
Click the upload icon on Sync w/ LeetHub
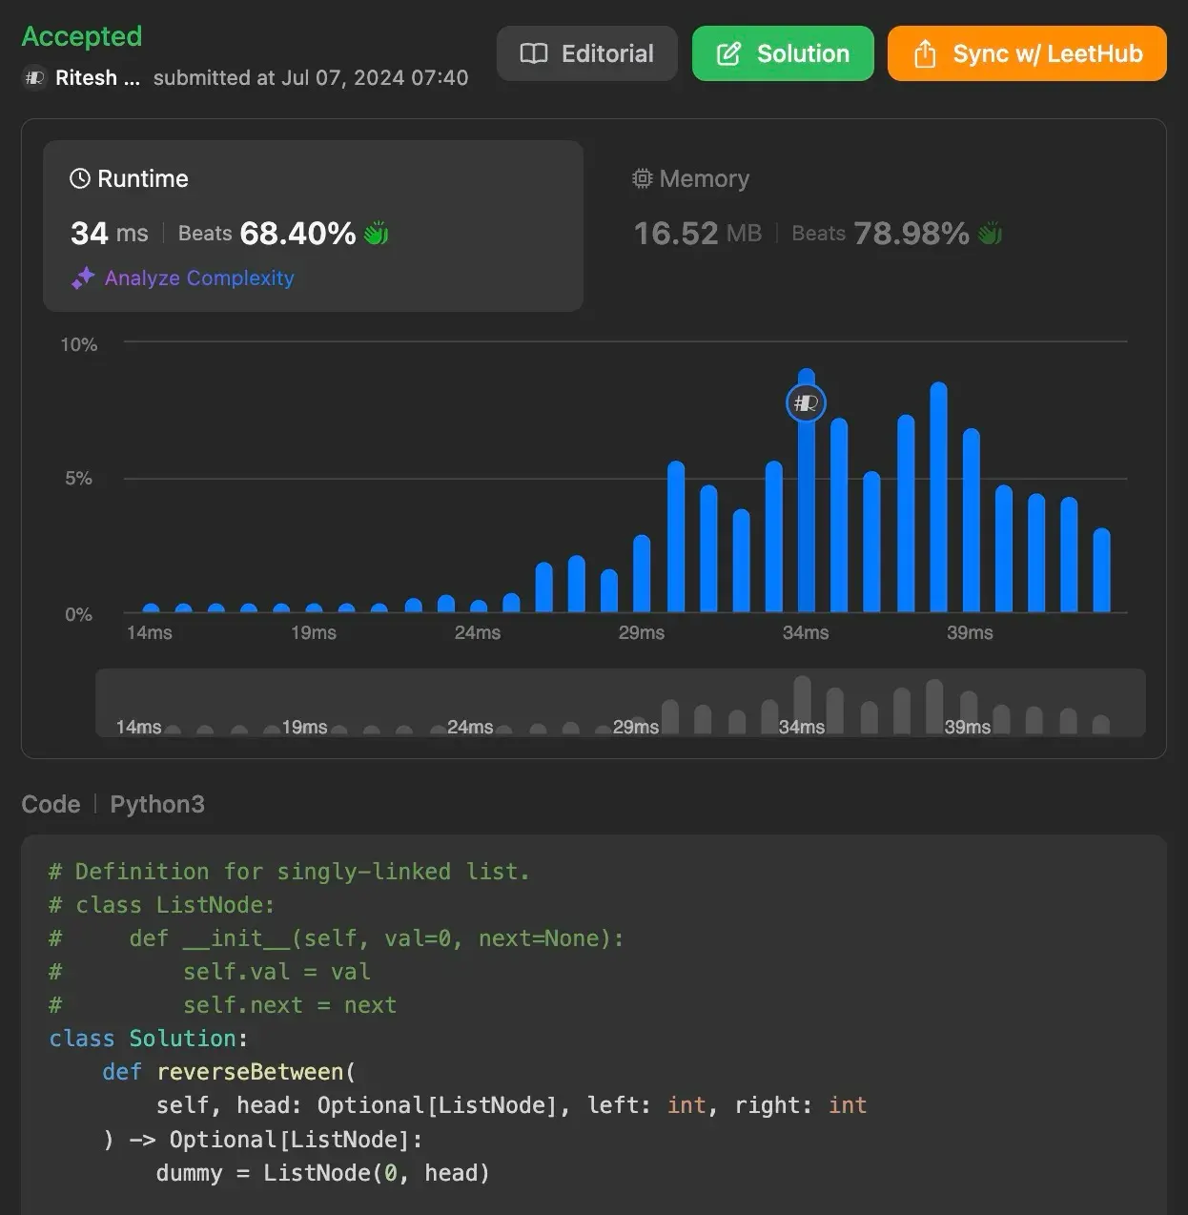pyautogui.click(x=923, y=53)
